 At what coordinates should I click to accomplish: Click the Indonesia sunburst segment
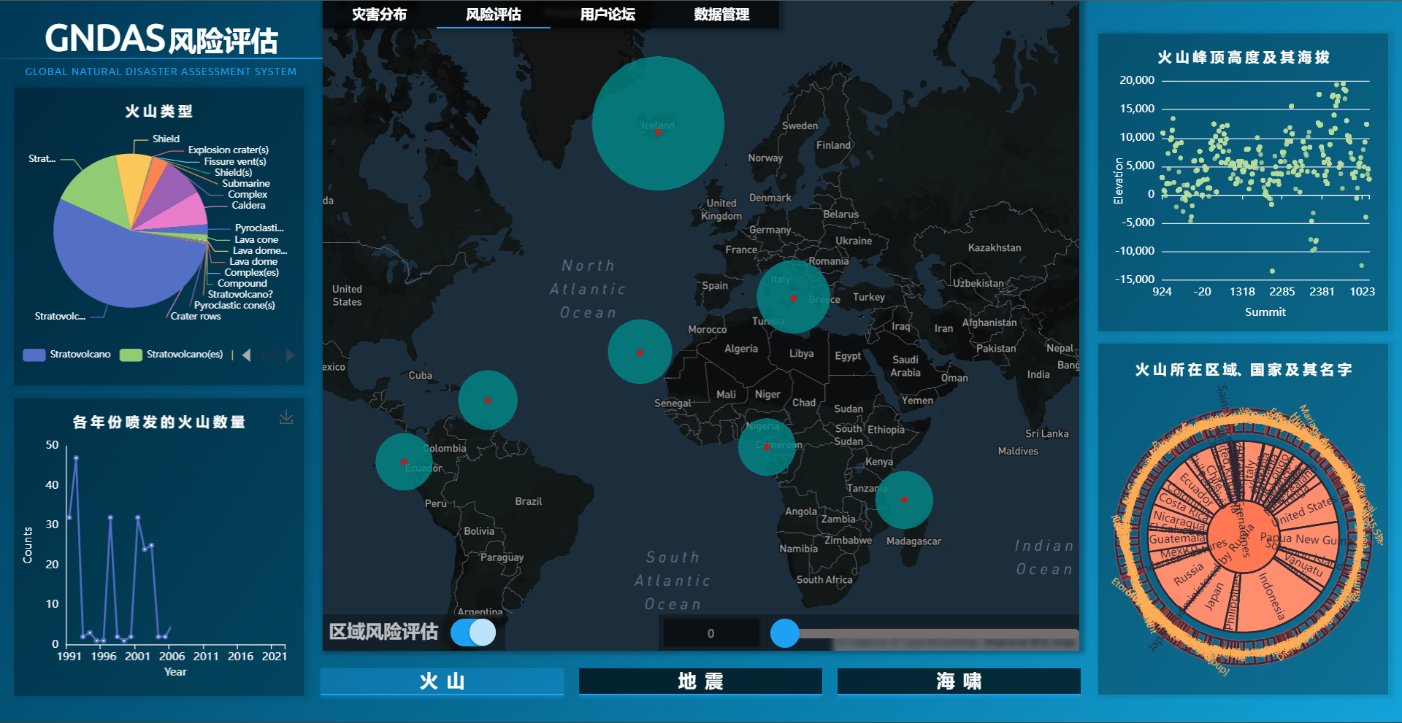tap(1271, 597)
